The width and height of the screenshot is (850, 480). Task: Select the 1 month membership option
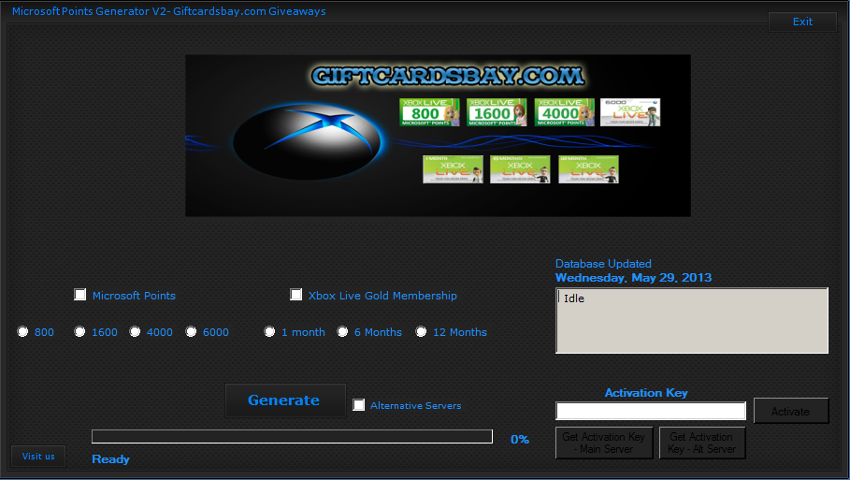pos(269,331)
